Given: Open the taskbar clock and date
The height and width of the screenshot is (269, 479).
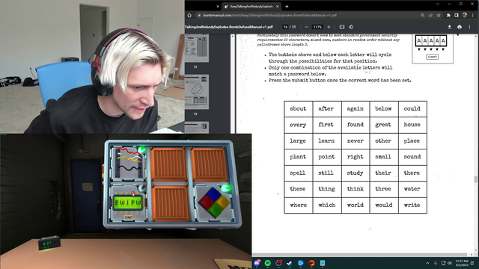Looking at the screenshot, I should coord(461,263).
